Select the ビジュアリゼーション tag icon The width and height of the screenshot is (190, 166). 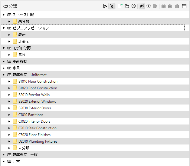9,28
